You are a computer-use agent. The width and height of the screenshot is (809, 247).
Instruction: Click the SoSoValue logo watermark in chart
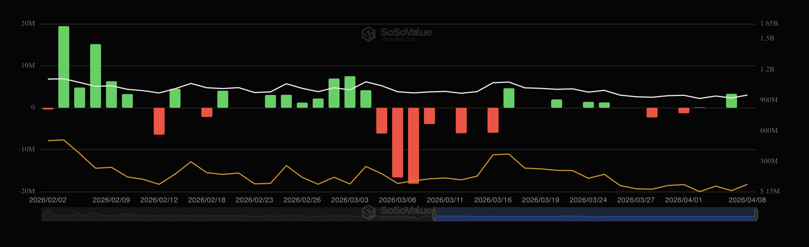point(397,34)
